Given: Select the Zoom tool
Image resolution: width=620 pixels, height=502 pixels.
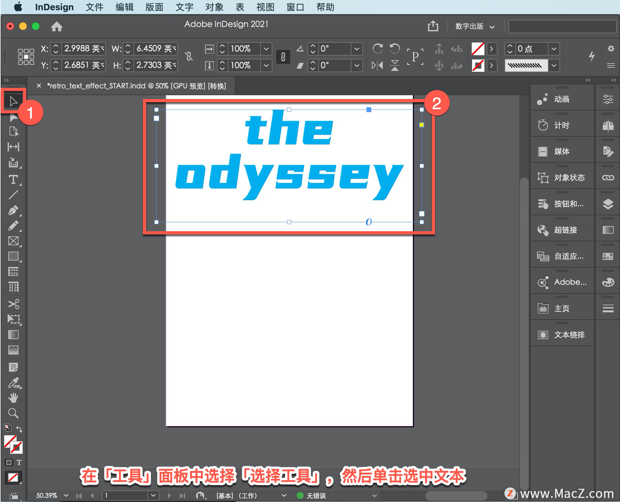Looking at the screenshot, I should tap(13, 413).
